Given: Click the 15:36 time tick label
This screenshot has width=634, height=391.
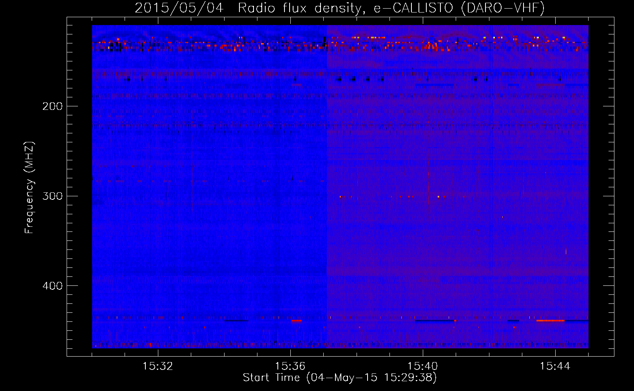Looking at the screenshot, I should (290, 366).
